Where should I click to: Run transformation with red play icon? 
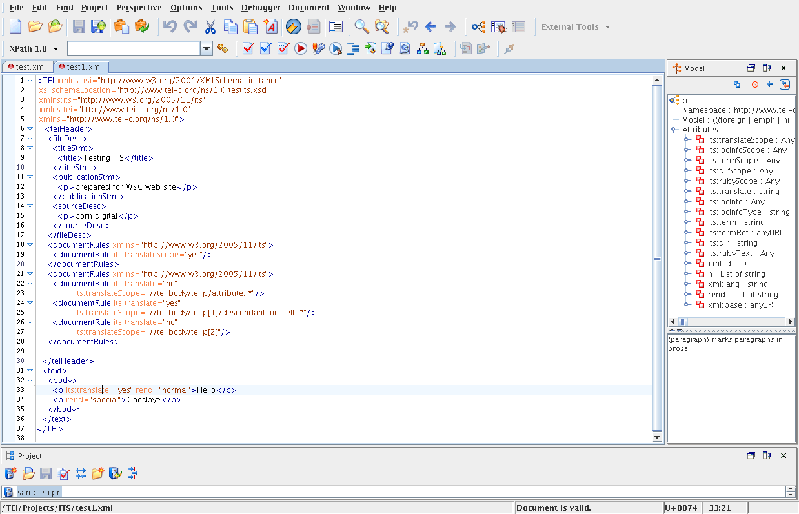pyautogui.click(x=300, y=48)
